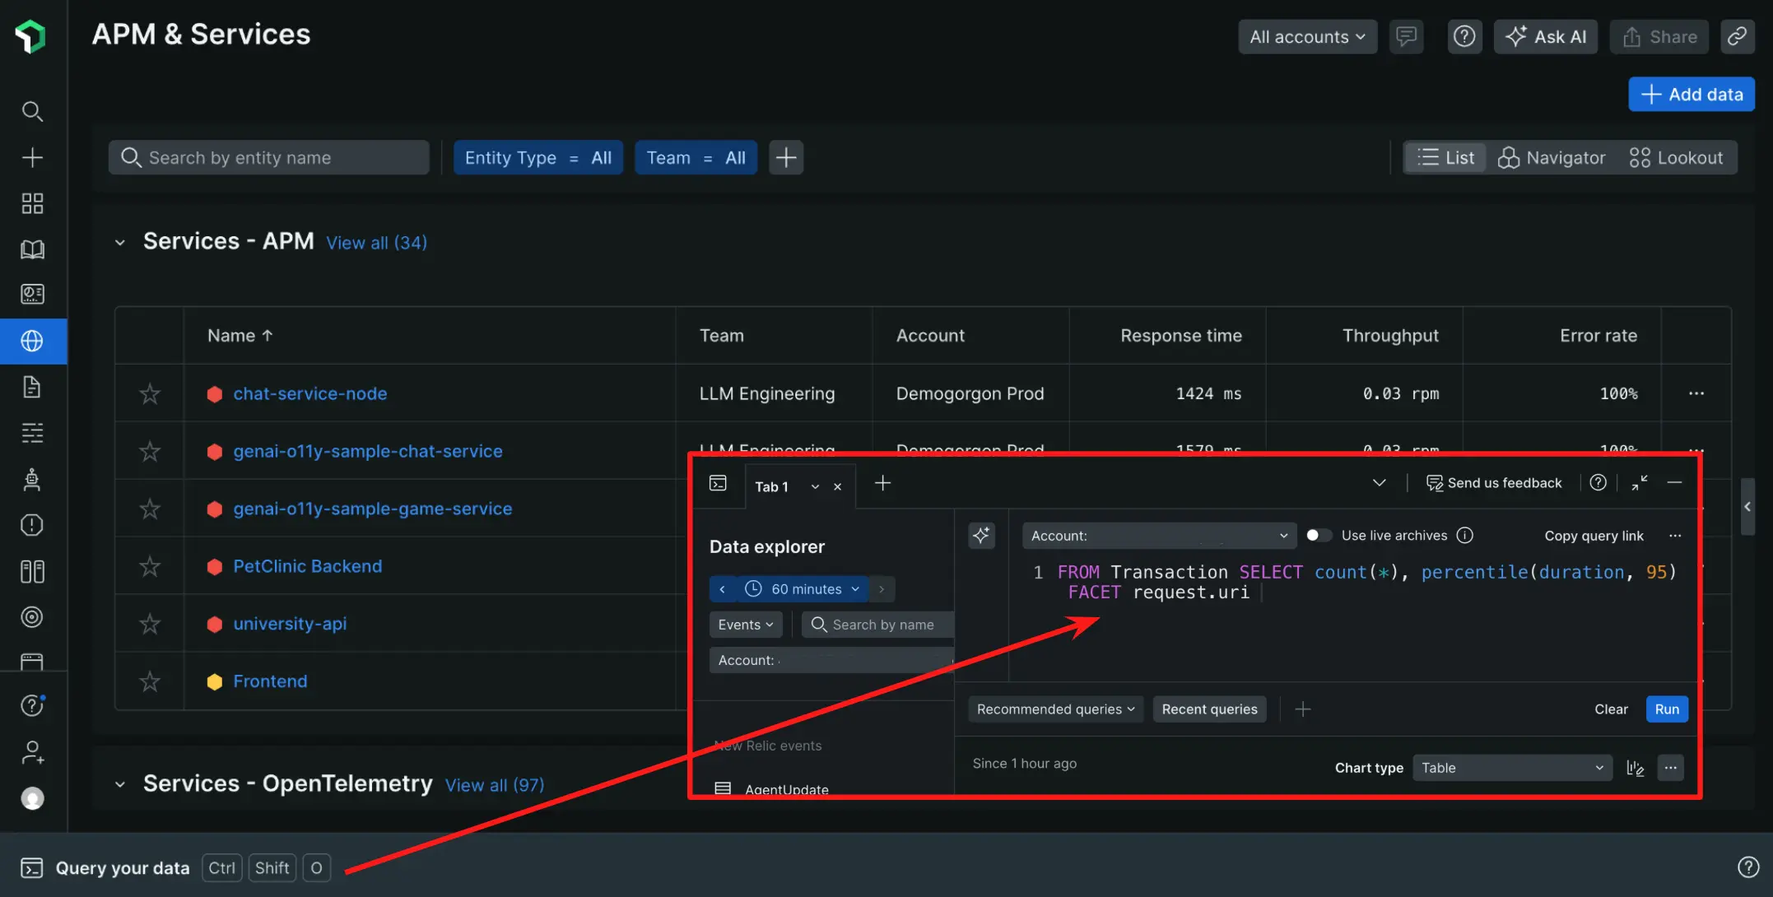This screenshot has width=1773, height=897.
Task: Open the AI assistant robot icon in sidebar
Action: pos(32,480)
